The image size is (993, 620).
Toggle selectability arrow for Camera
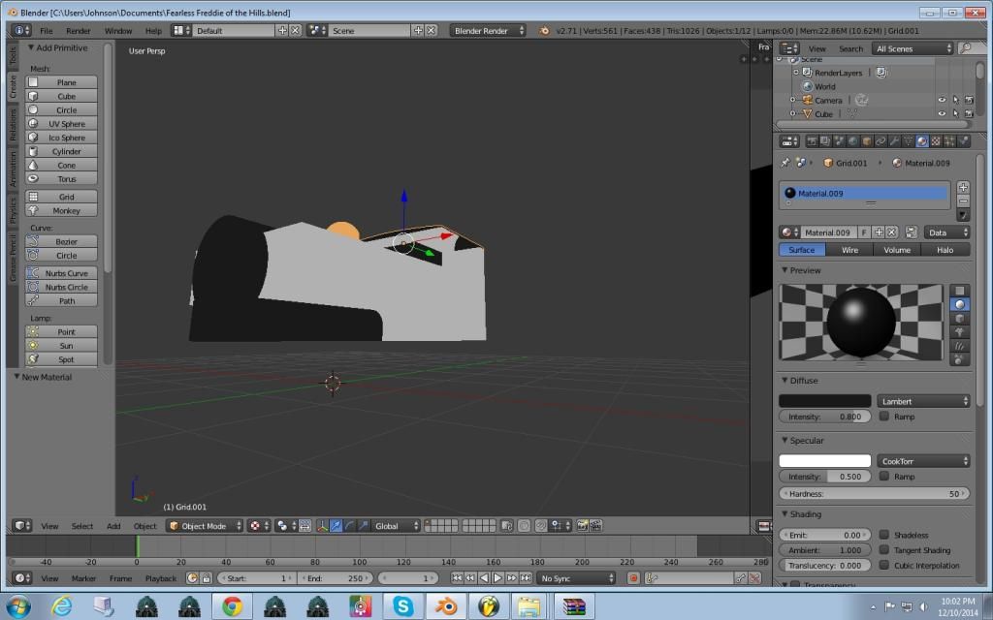click(955, 100)
